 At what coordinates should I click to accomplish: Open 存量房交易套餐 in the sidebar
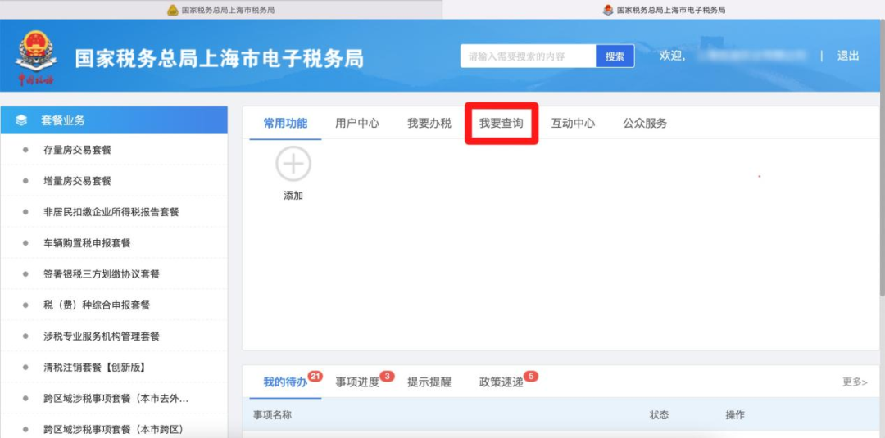coord(77,150)
